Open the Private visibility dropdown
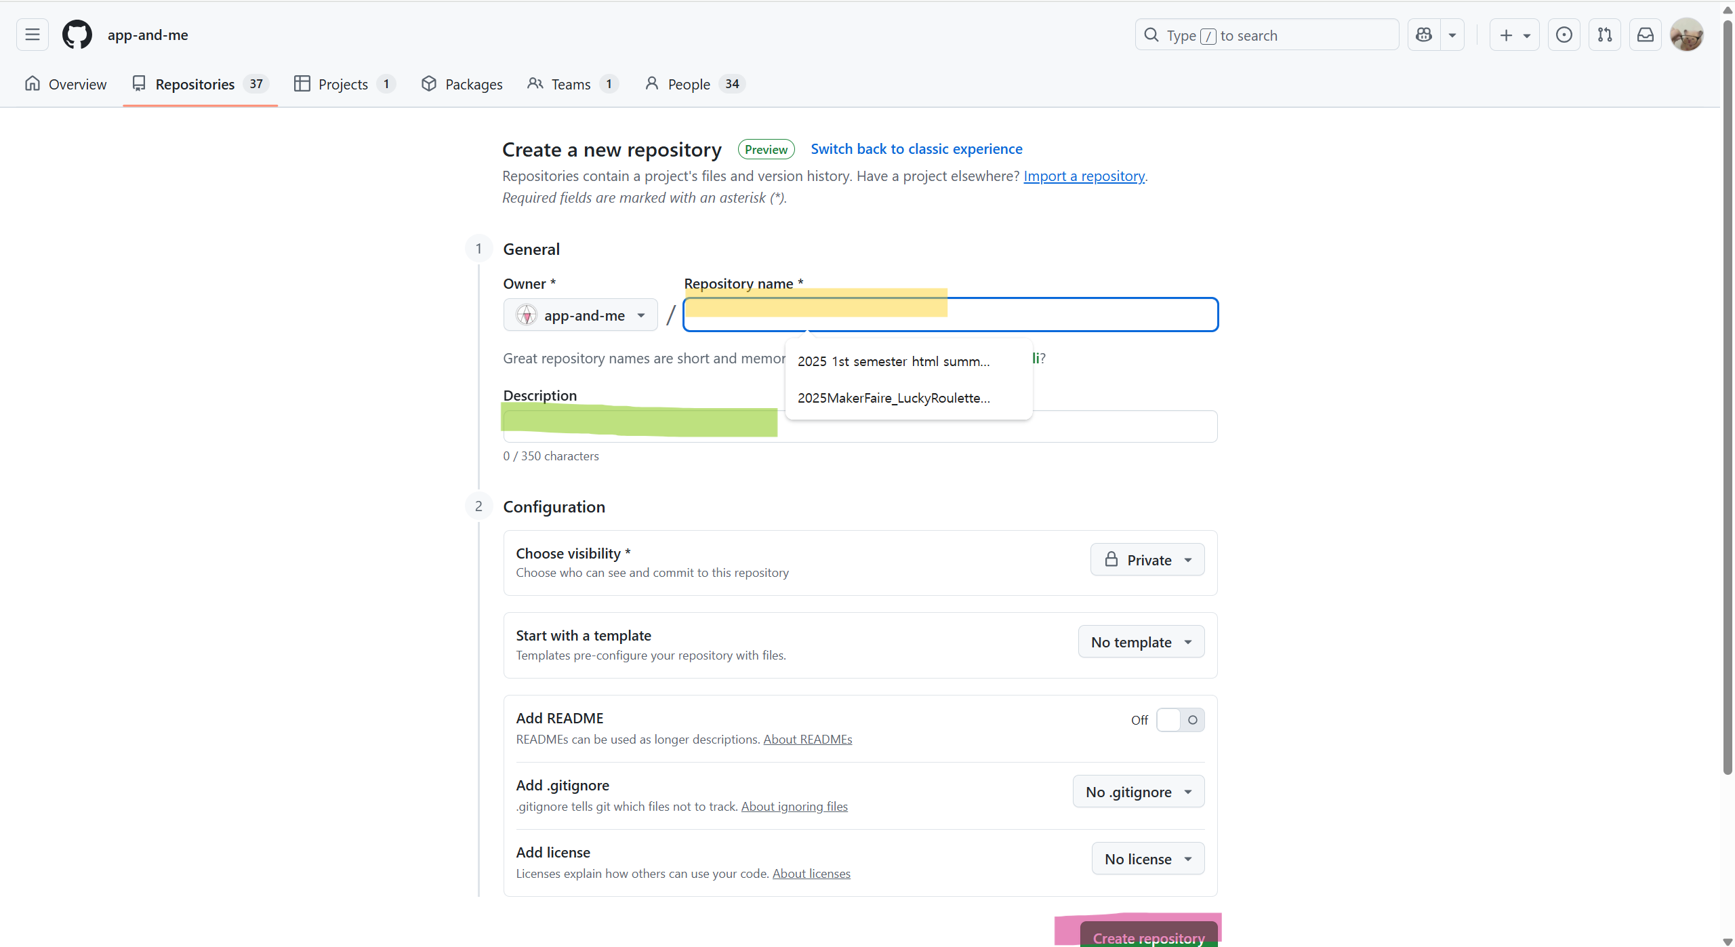This screenshot has width=1735, height=947. click(1147, 560)
